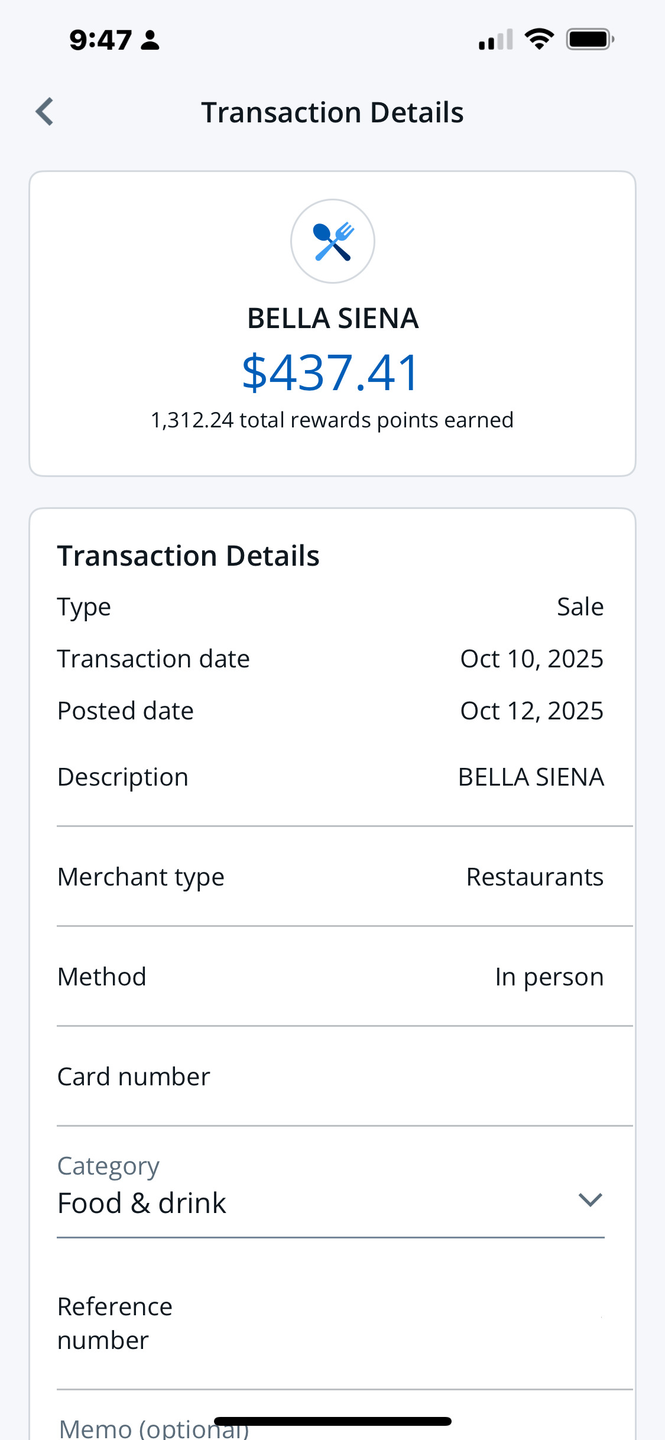Tap the cellular signal bars icon
This screenshot has height=1440, width=665.
point(495,40)
